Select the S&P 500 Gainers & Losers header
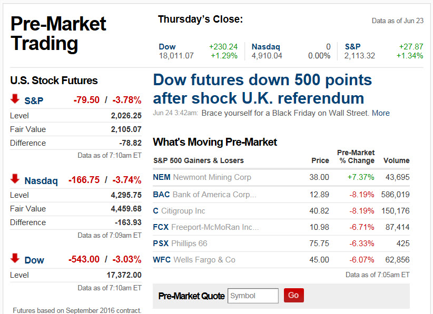The width and height of the screenshot is (433, 314). click(198, 160)
